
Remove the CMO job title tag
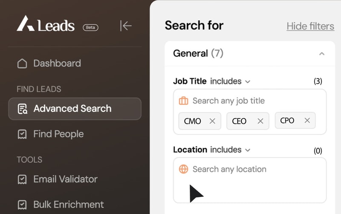pyautogui.click(x=212, y=121)
